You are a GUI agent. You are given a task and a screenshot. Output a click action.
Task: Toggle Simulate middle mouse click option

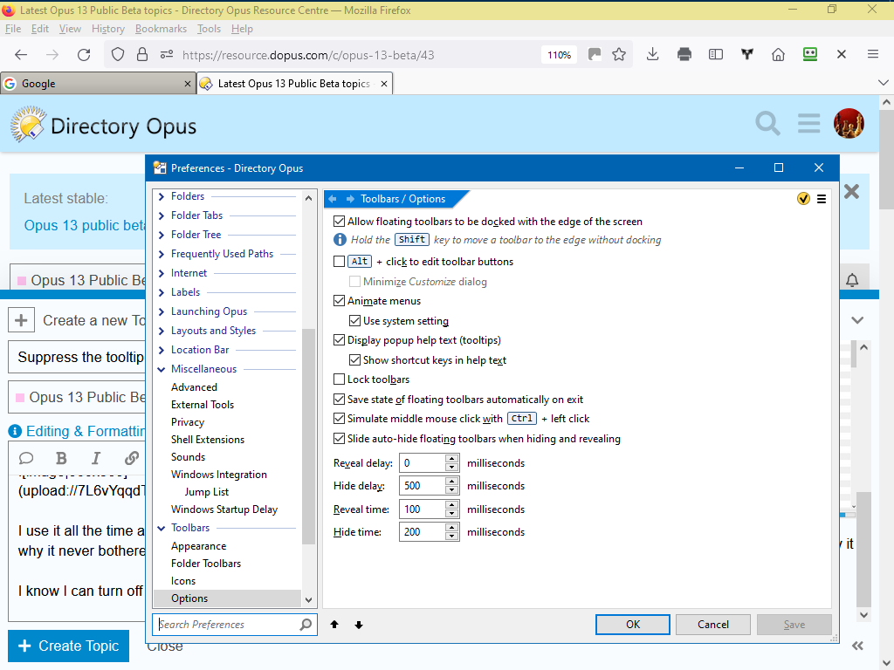pyautogui.click(x=340, y=419)
